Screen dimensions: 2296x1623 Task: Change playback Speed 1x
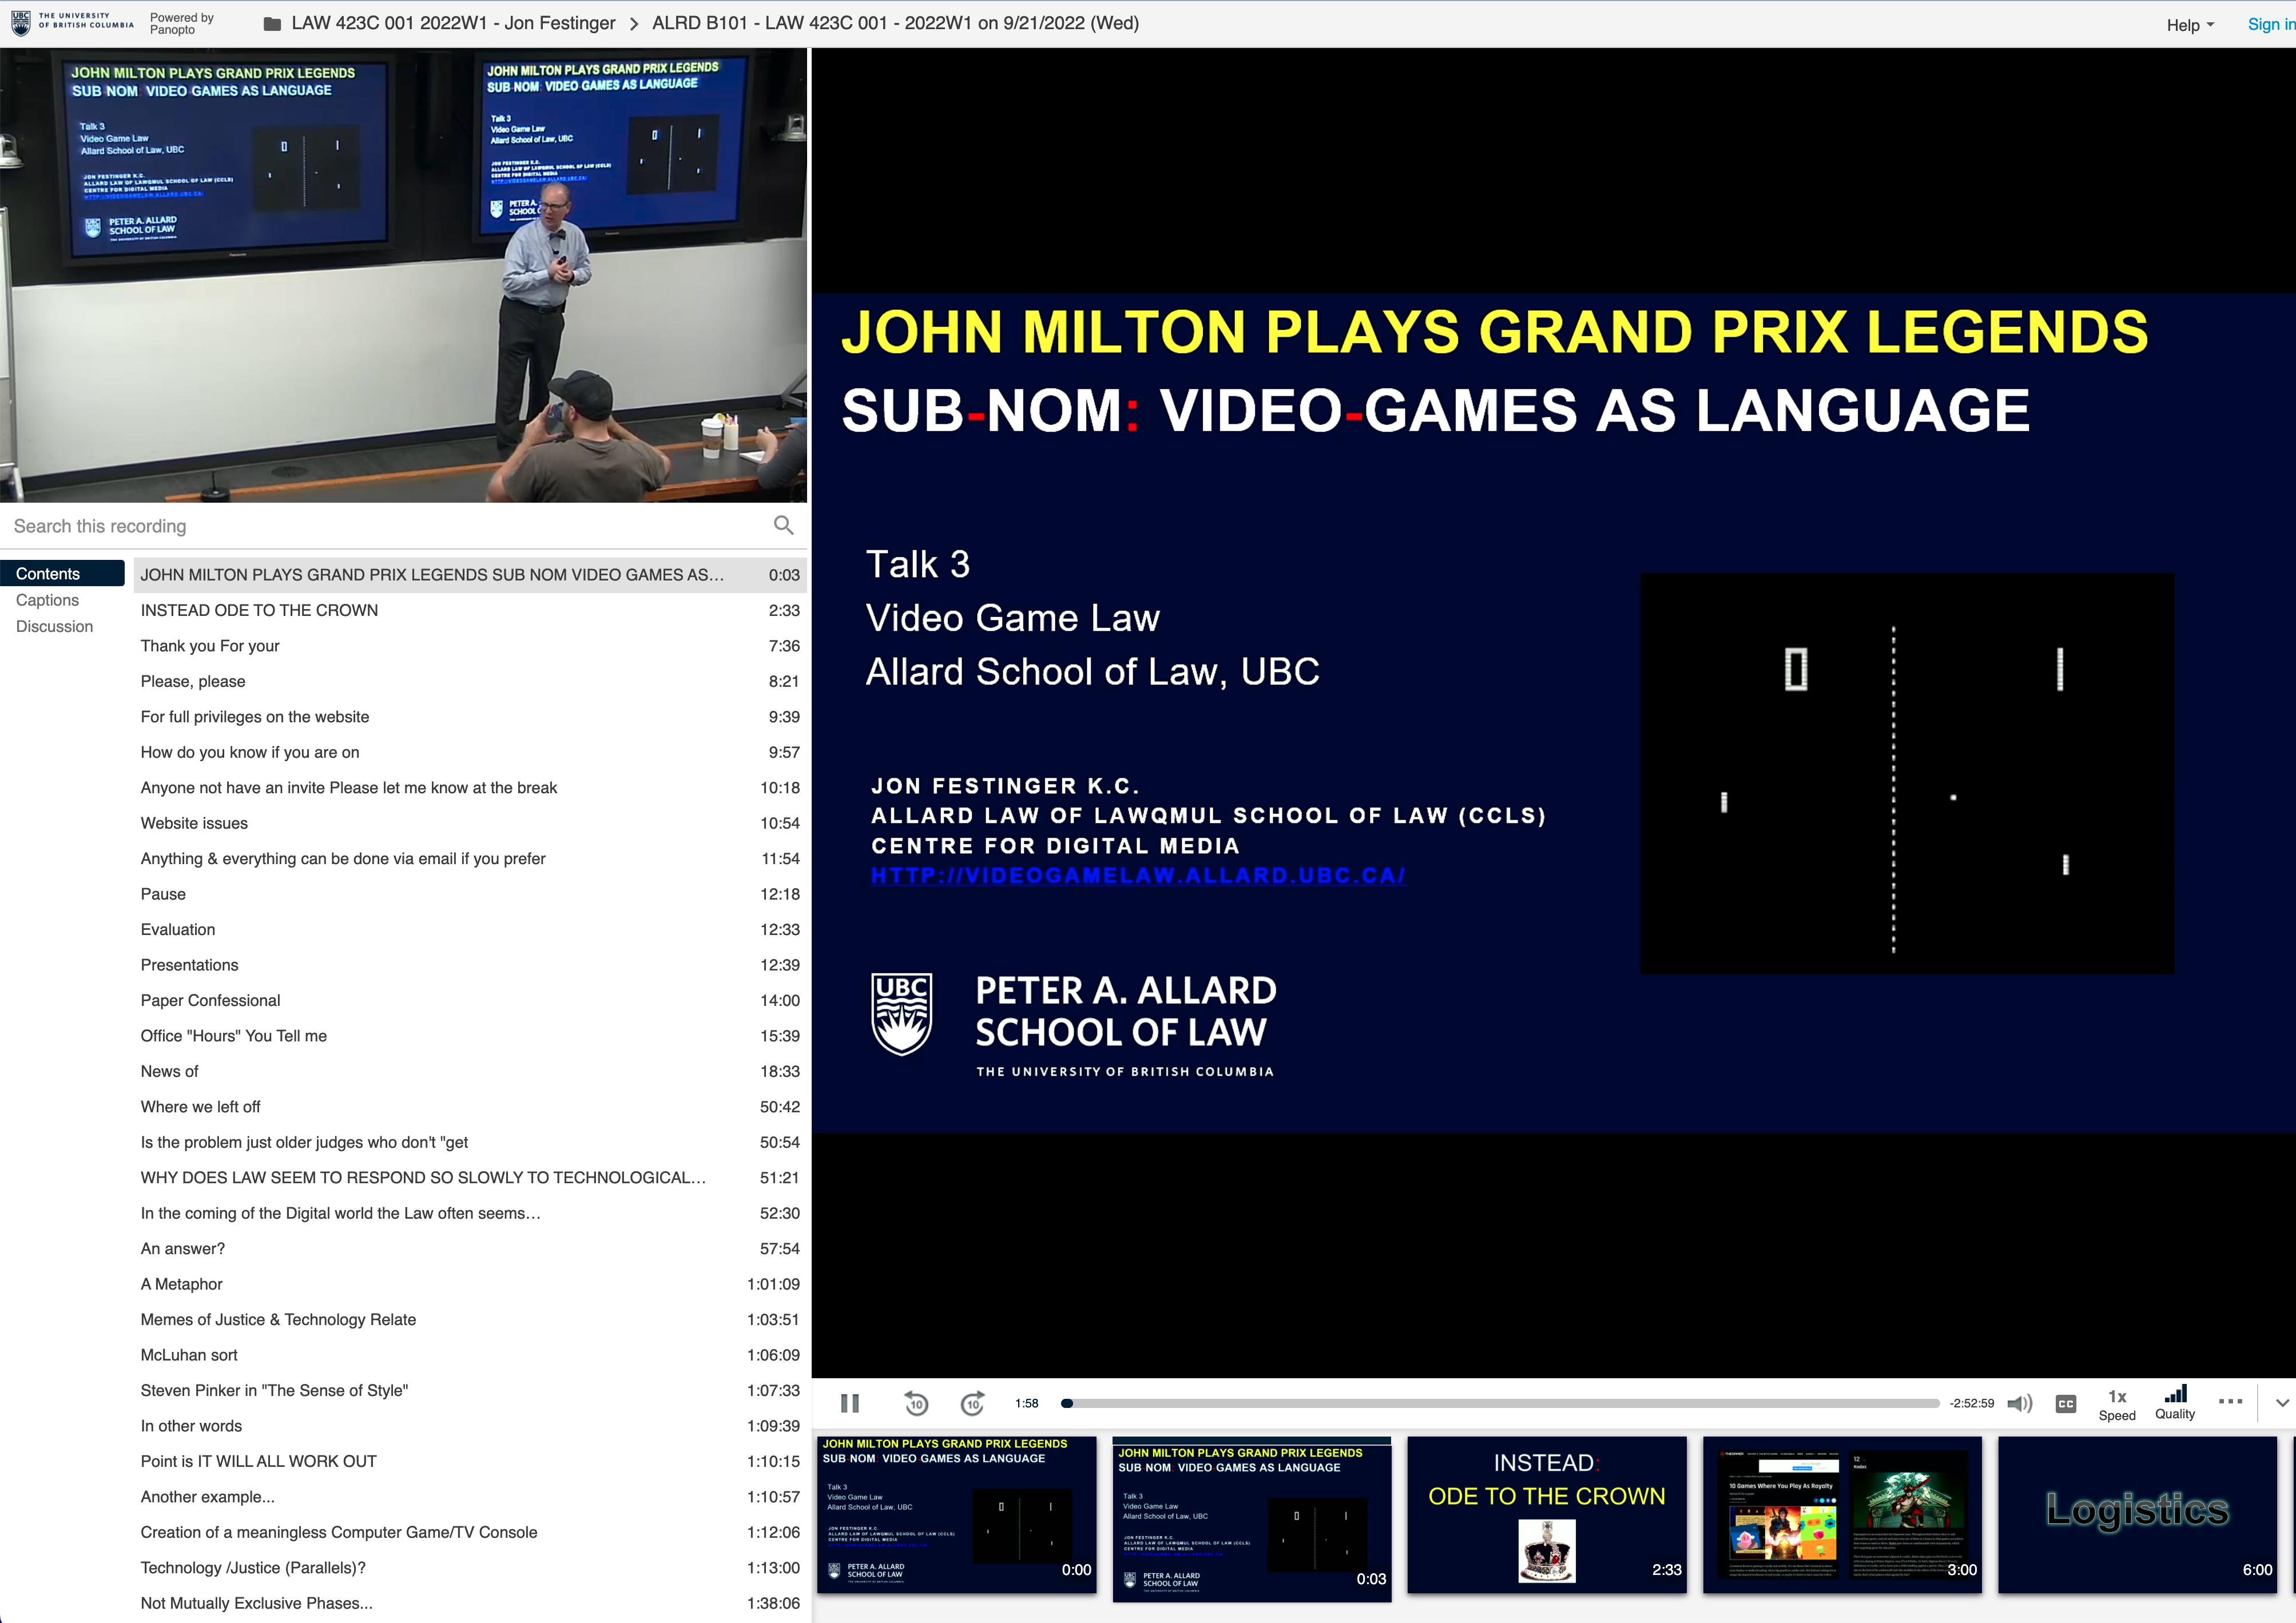tap(2117, 1404)
